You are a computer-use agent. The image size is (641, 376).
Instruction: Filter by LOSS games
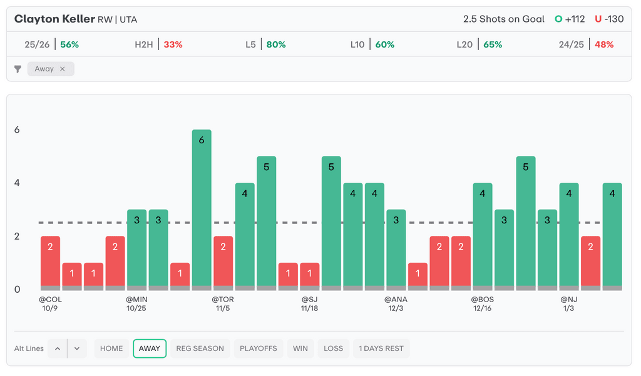[333, 348]
